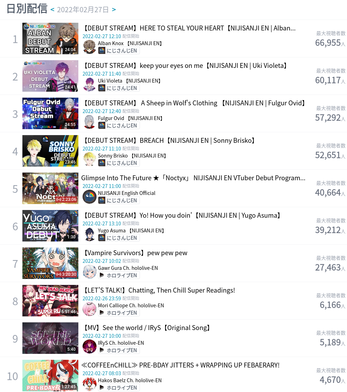Click IRyS channel avatar icon
The width and height of the screenshot is (347, 392).
pyautogui.click(x=90, y=346)
